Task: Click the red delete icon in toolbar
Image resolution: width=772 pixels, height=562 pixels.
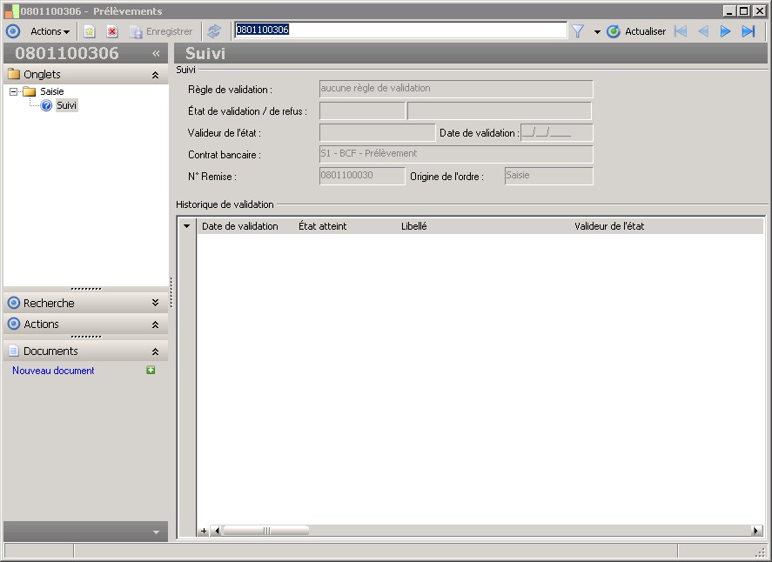Action: coord(112,31)
